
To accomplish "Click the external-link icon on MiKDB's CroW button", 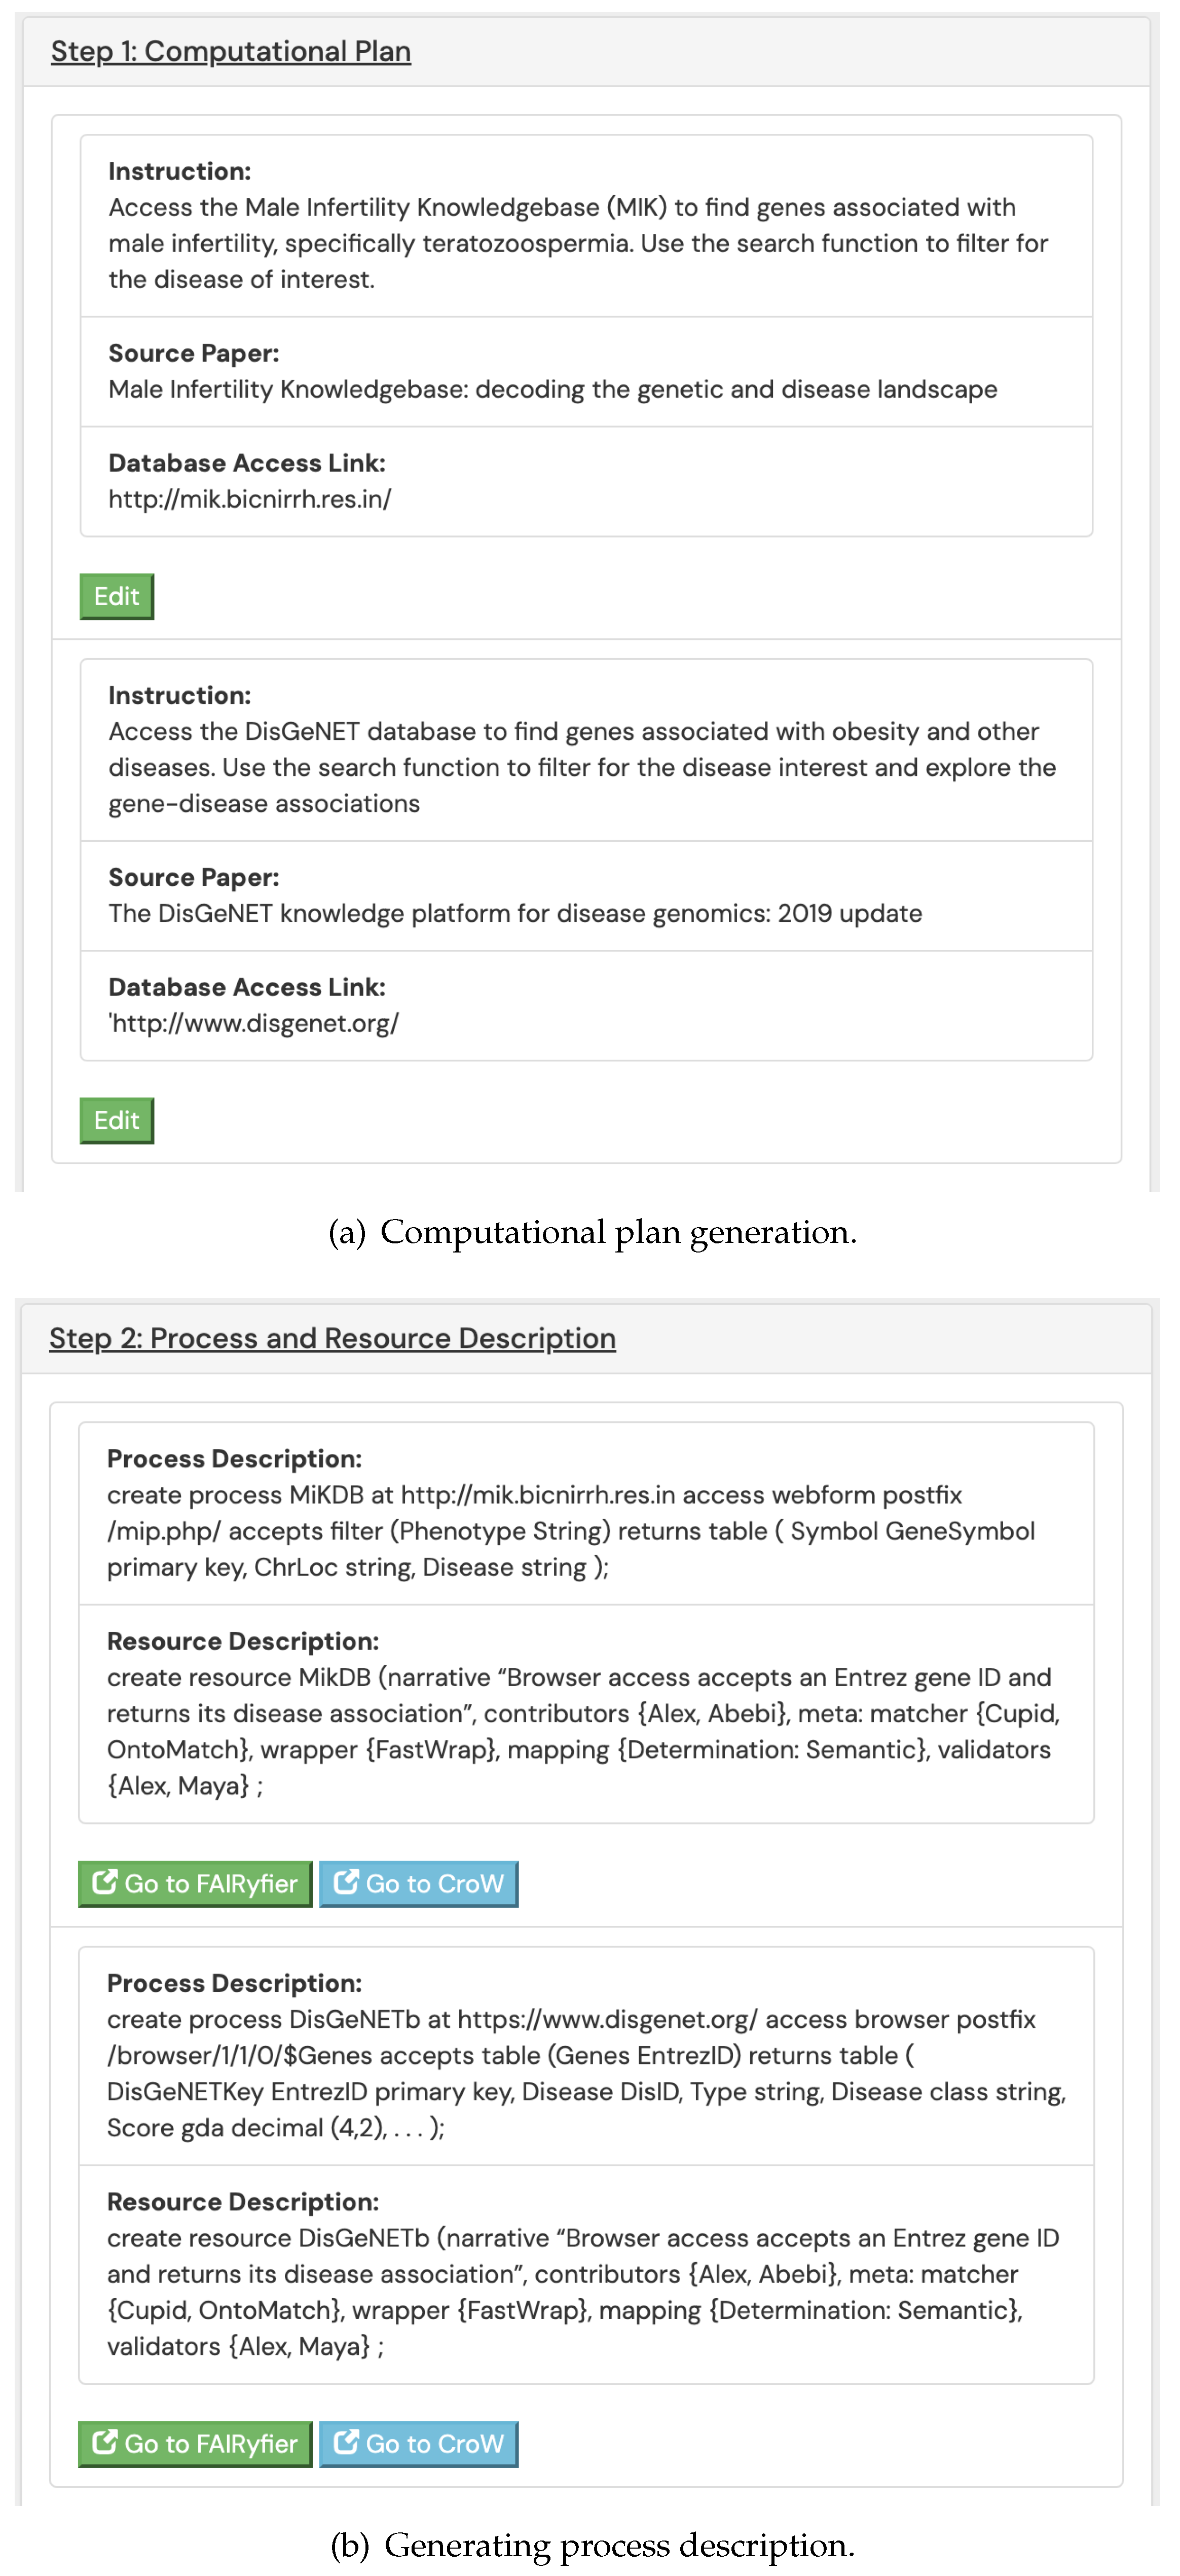I will pyautogui.click(x=346, y=1882).
